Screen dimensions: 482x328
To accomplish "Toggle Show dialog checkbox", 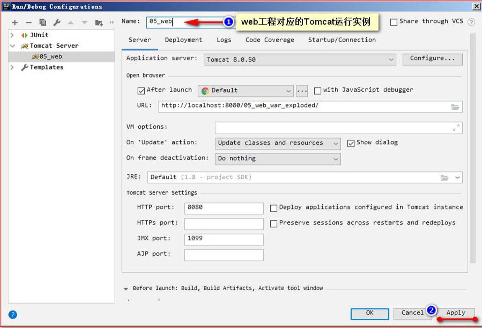I will coord(351,143).
